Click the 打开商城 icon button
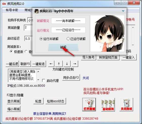Image resolution: width=142 pixels, height=124 pixels. click(x=89, y=104)
